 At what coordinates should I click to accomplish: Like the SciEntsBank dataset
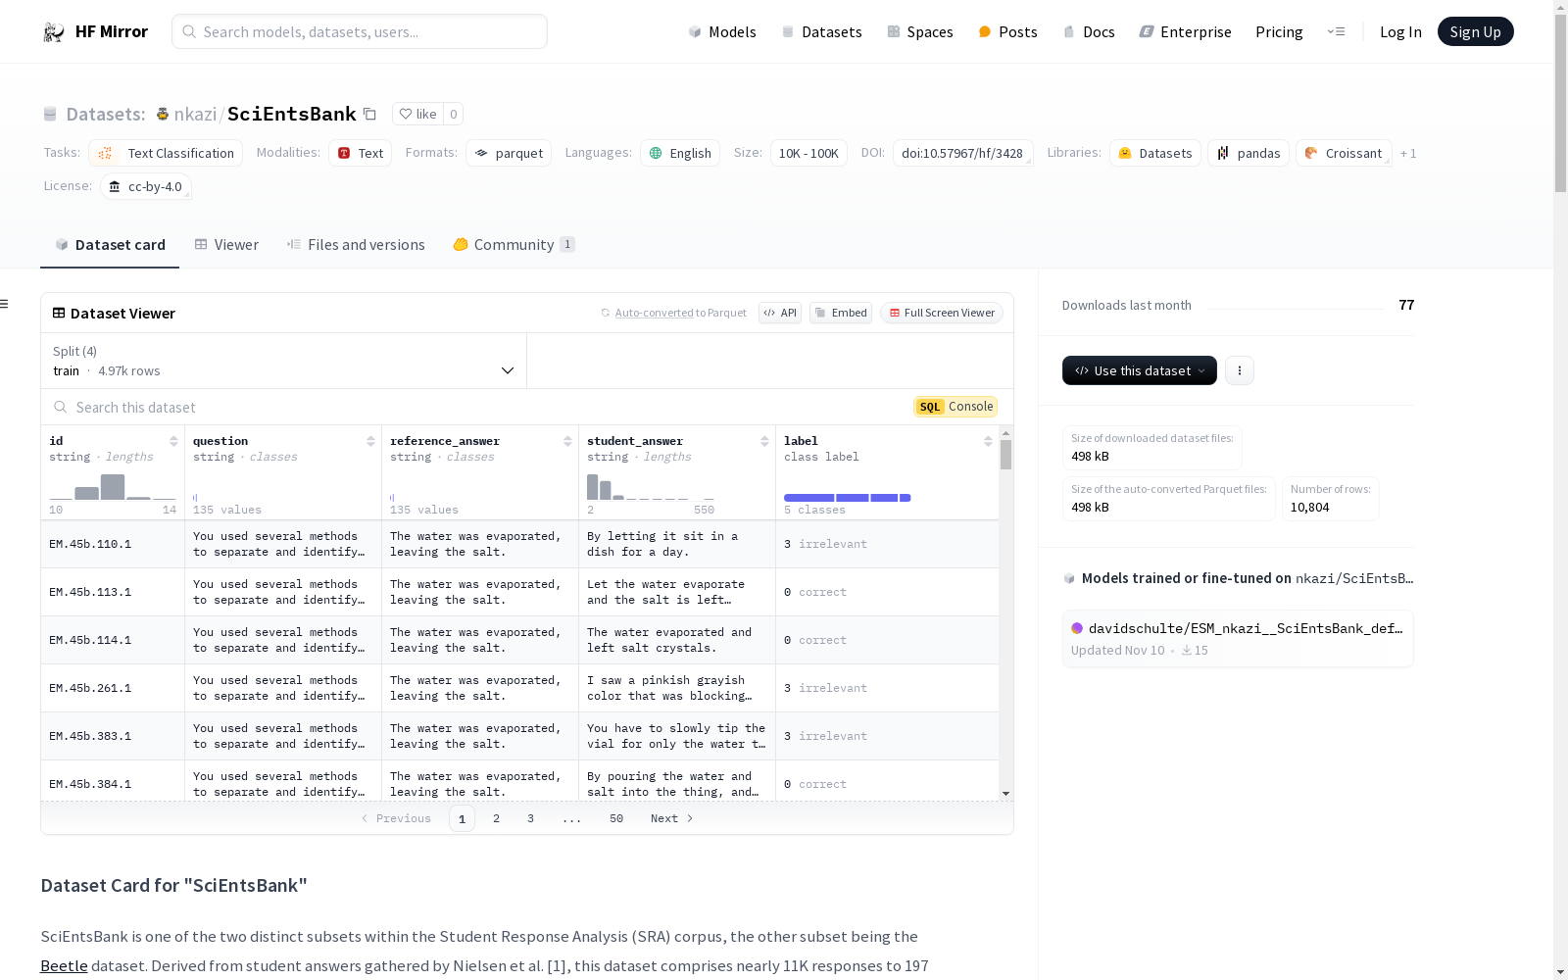[418, 114]
